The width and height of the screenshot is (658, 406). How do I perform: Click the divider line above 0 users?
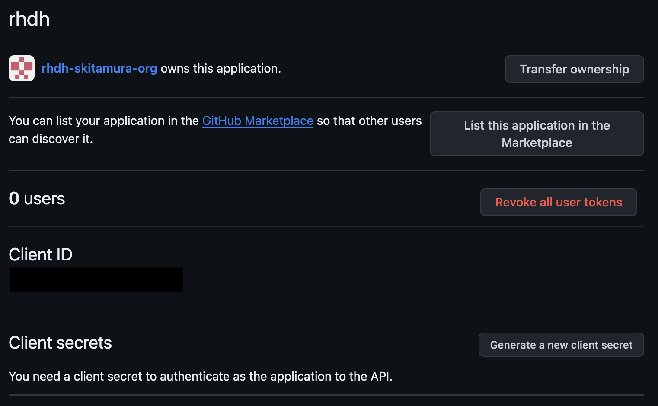pyautogui.click(x=326, y=171)
